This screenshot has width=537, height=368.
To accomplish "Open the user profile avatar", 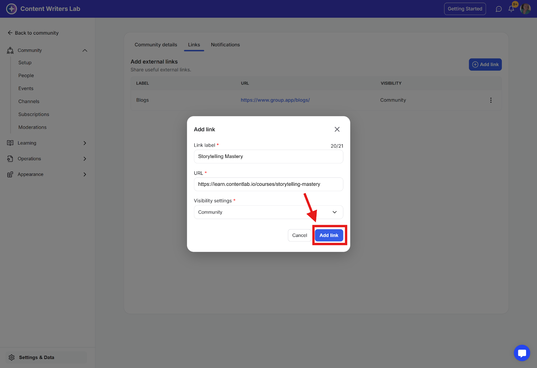I will [525, 9].
